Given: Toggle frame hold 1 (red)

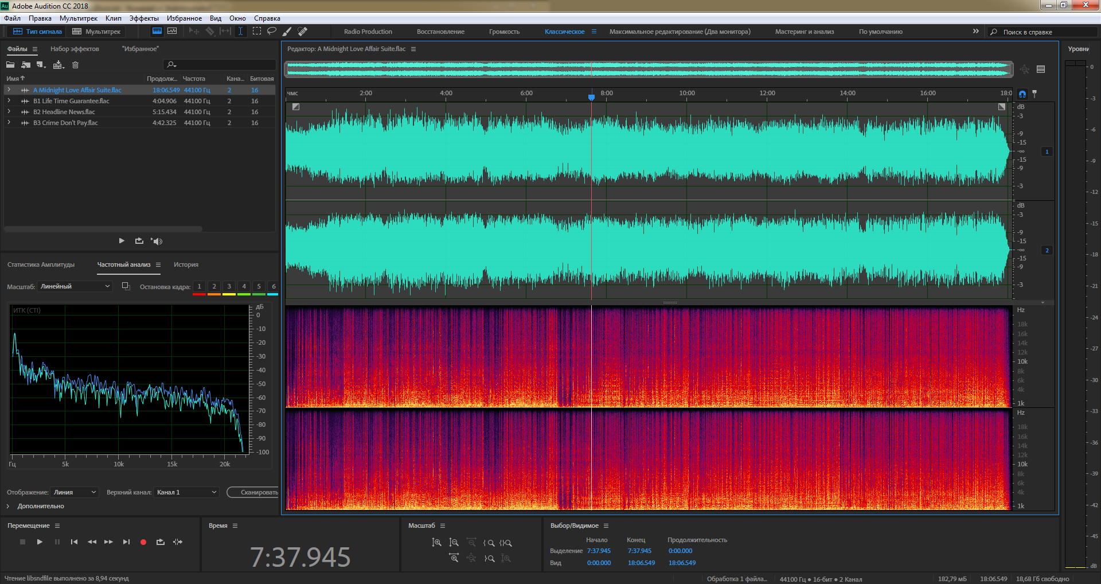Looking at the screenshot, I should pyautogui.click(x=199, y=287).
